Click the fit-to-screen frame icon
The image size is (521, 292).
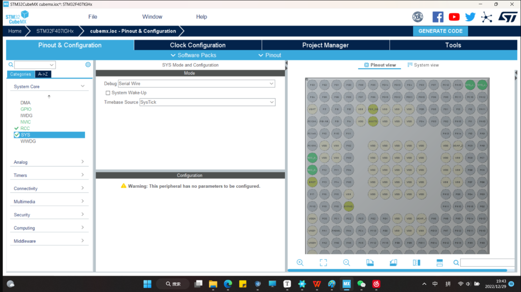[323, 263]
